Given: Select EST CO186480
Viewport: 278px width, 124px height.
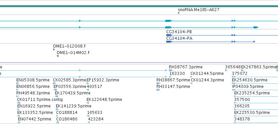Looking at the screenshot, I should point(67,119).
